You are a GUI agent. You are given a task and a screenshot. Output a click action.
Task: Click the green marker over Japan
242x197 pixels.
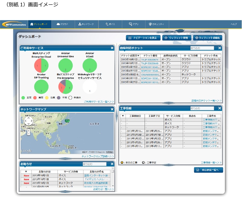(x=67, y=121)
